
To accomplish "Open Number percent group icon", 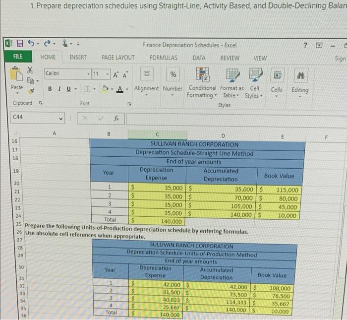I will [x=173, y=74].
